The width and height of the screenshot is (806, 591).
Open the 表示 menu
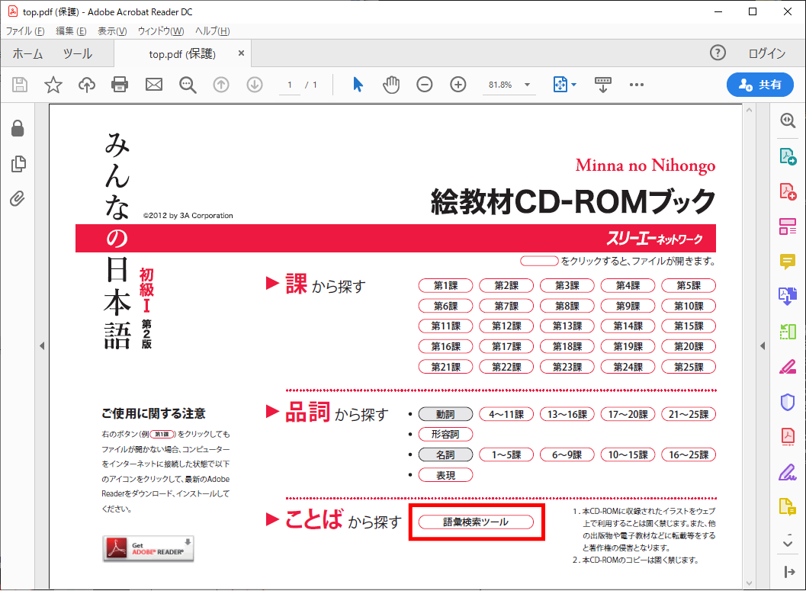[112, 31]
